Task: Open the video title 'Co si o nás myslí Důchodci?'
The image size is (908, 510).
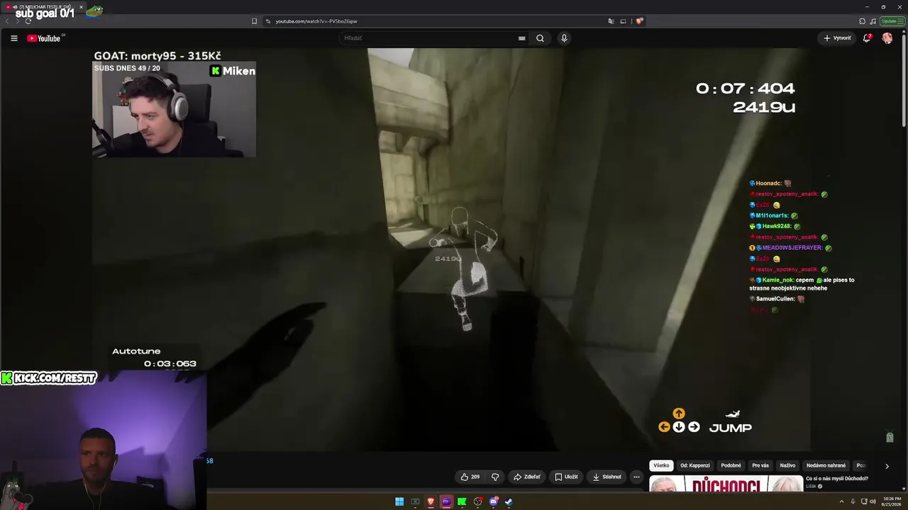Action: [x=837, y=478]
